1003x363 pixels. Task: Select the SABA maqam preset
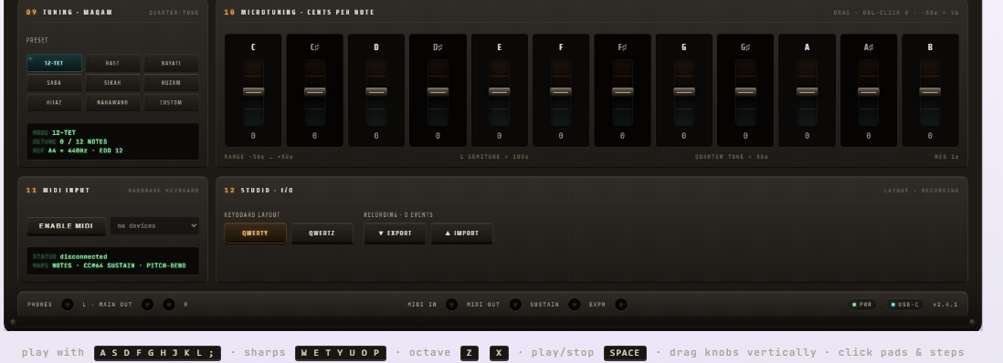(55, 83)
